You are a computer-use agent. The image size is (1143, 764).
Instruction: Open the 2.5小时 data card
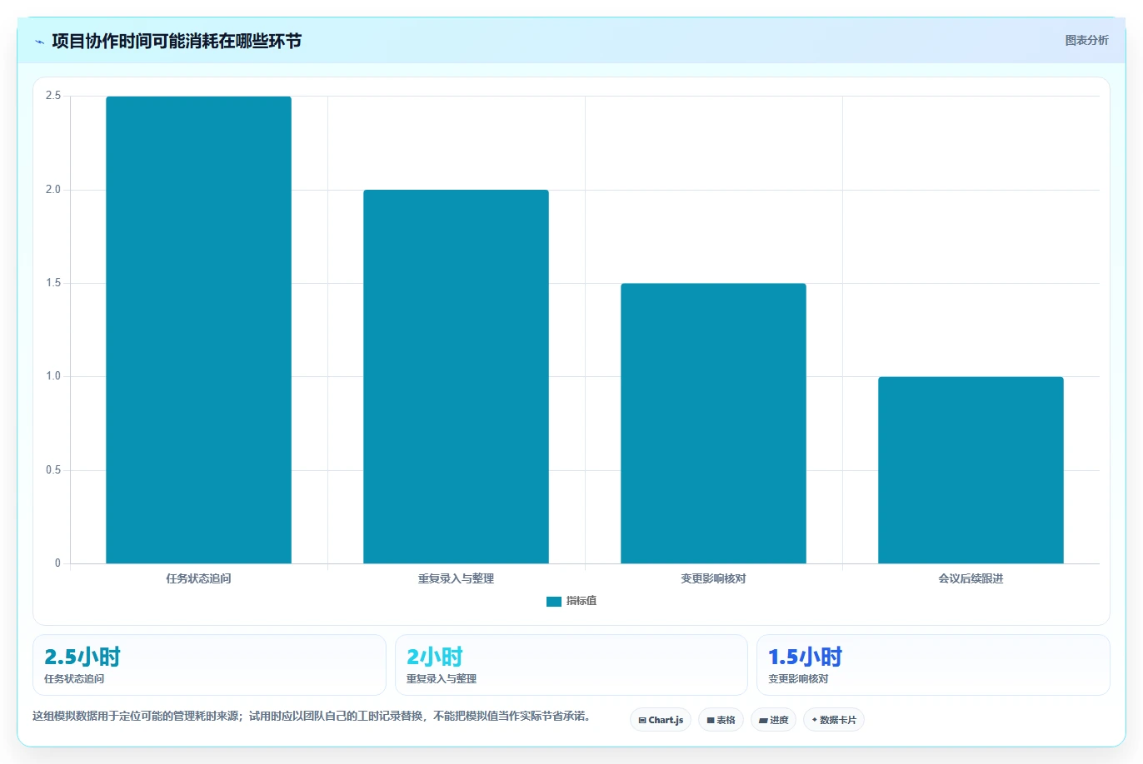[x=209, y=665]
